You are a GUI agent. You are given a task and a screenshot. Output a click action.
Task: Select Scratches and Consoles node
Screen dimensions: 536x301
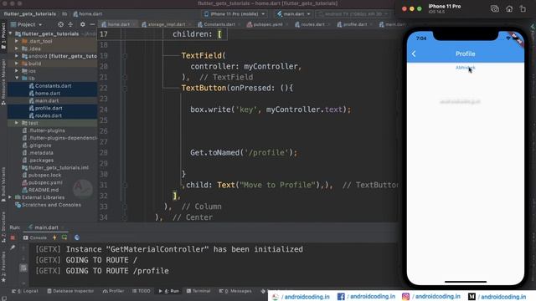51,205
